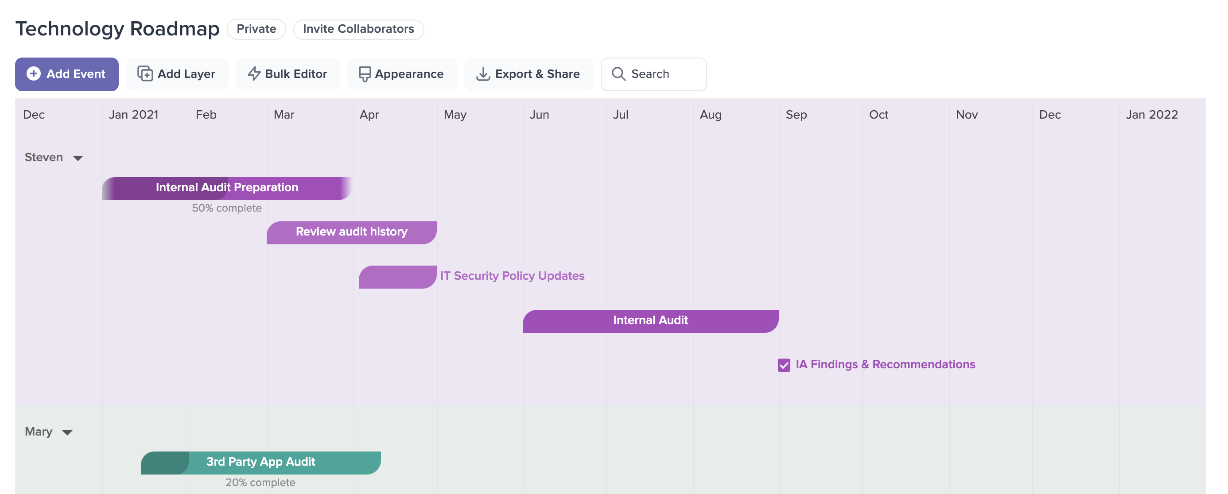Open the Appearance settings
1228x494 pixels.
click(402, 74)
